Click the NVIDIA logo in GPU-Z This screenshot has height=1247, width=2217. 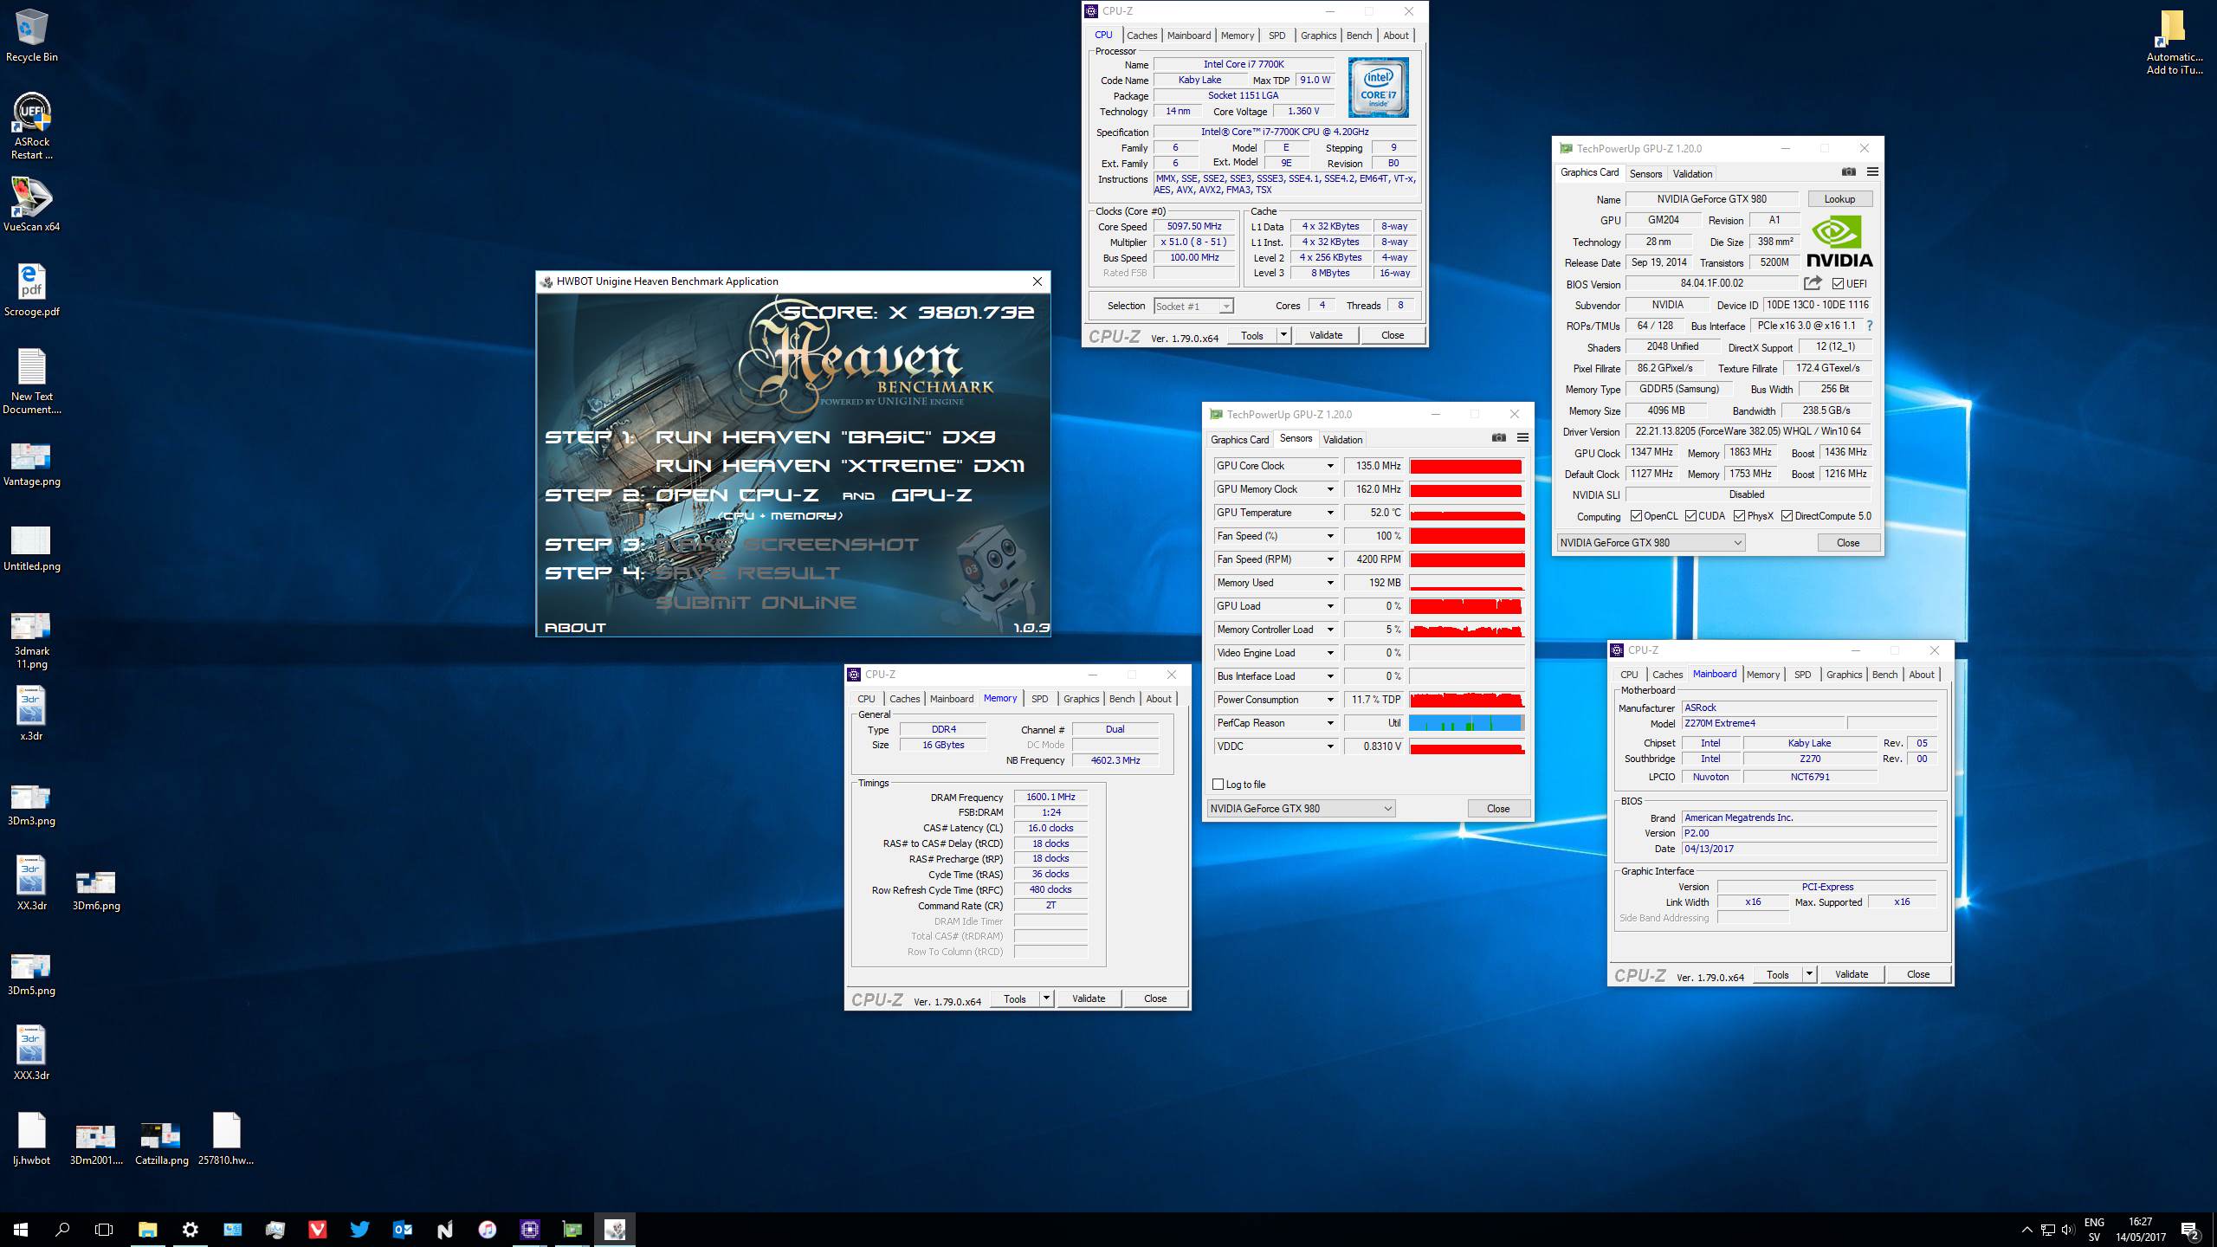pos(1839,242)
